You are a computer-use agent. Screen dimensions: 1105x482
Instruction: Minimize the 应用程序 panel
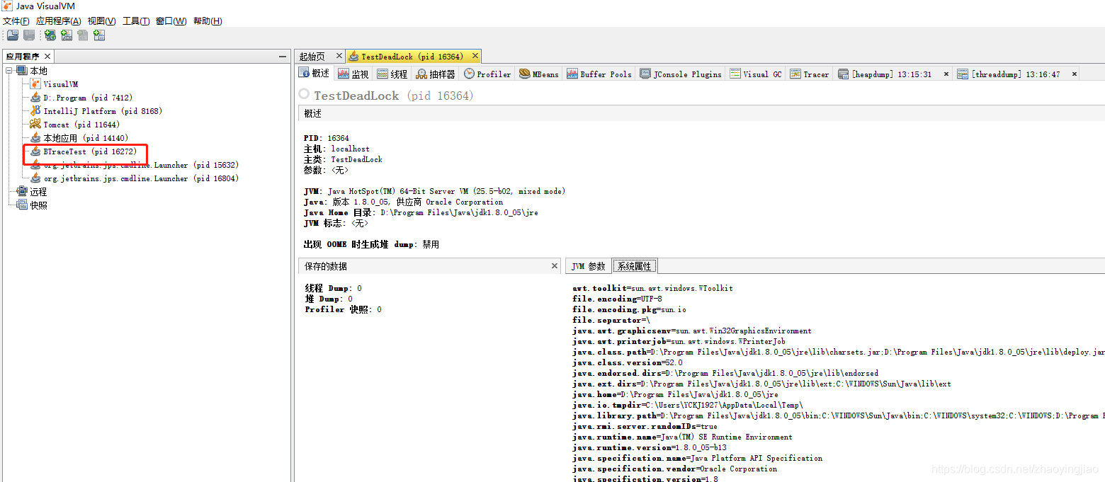coord(283,57)
